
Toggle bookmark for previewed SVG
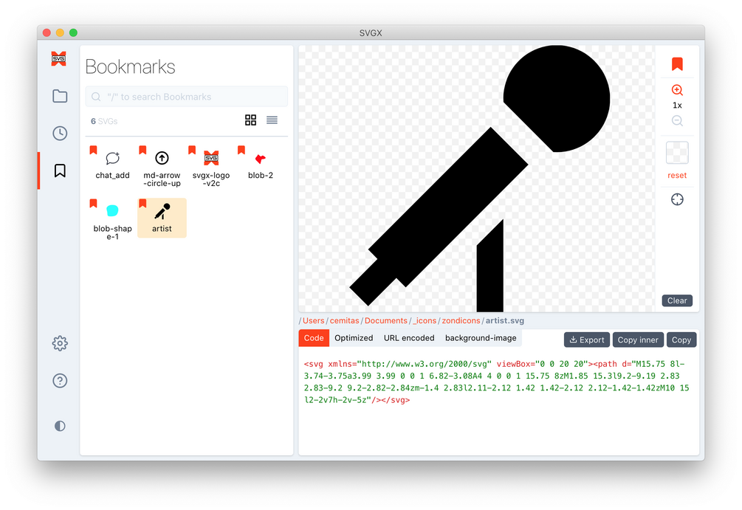677,64
